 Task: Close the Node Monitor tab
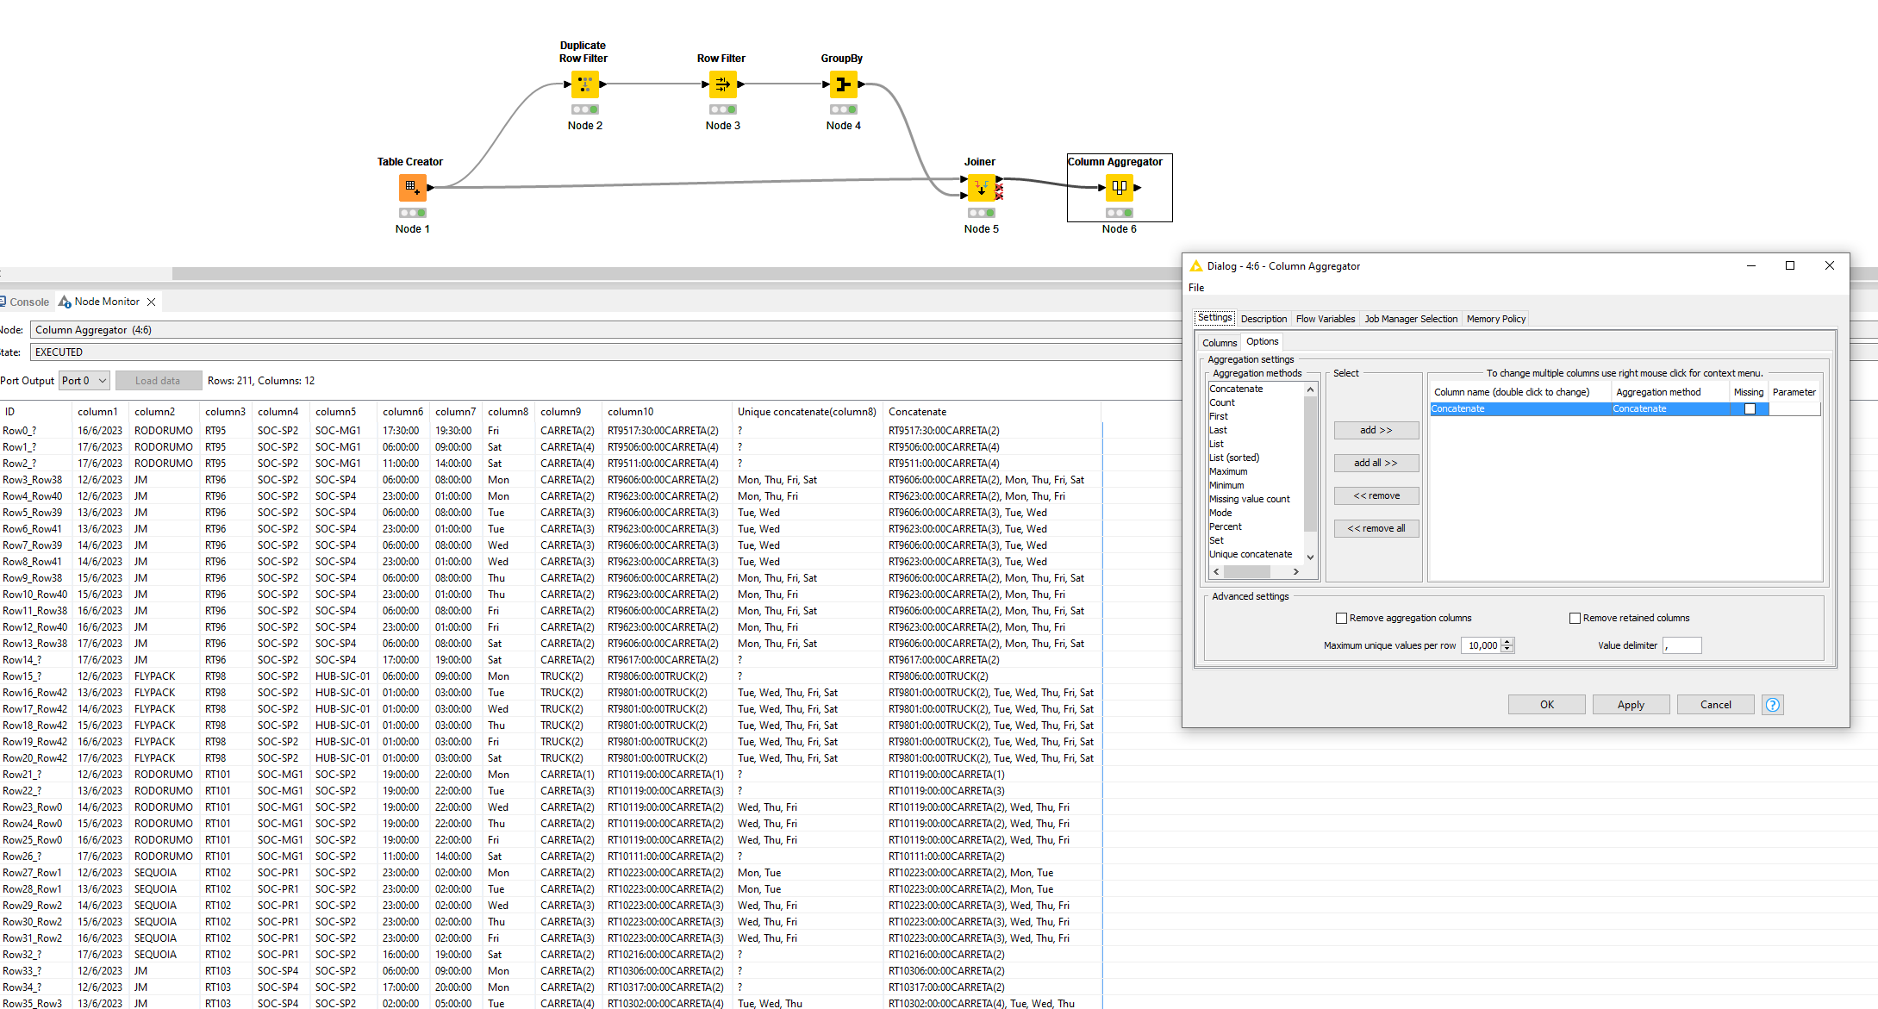[x=151, y=302]
